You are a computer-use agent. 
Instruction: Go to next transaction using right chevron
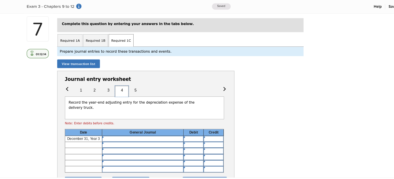224,89
